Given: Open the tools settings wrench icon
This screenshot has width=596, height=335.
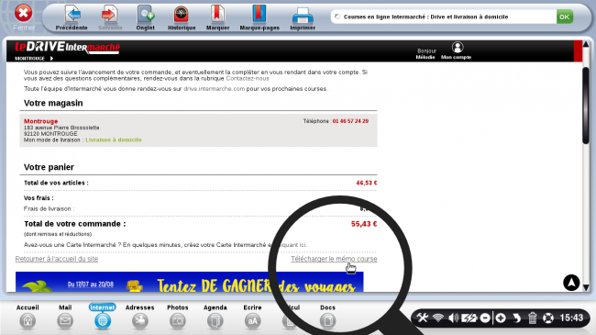Looking at the screenshot, I should [422, 318].
